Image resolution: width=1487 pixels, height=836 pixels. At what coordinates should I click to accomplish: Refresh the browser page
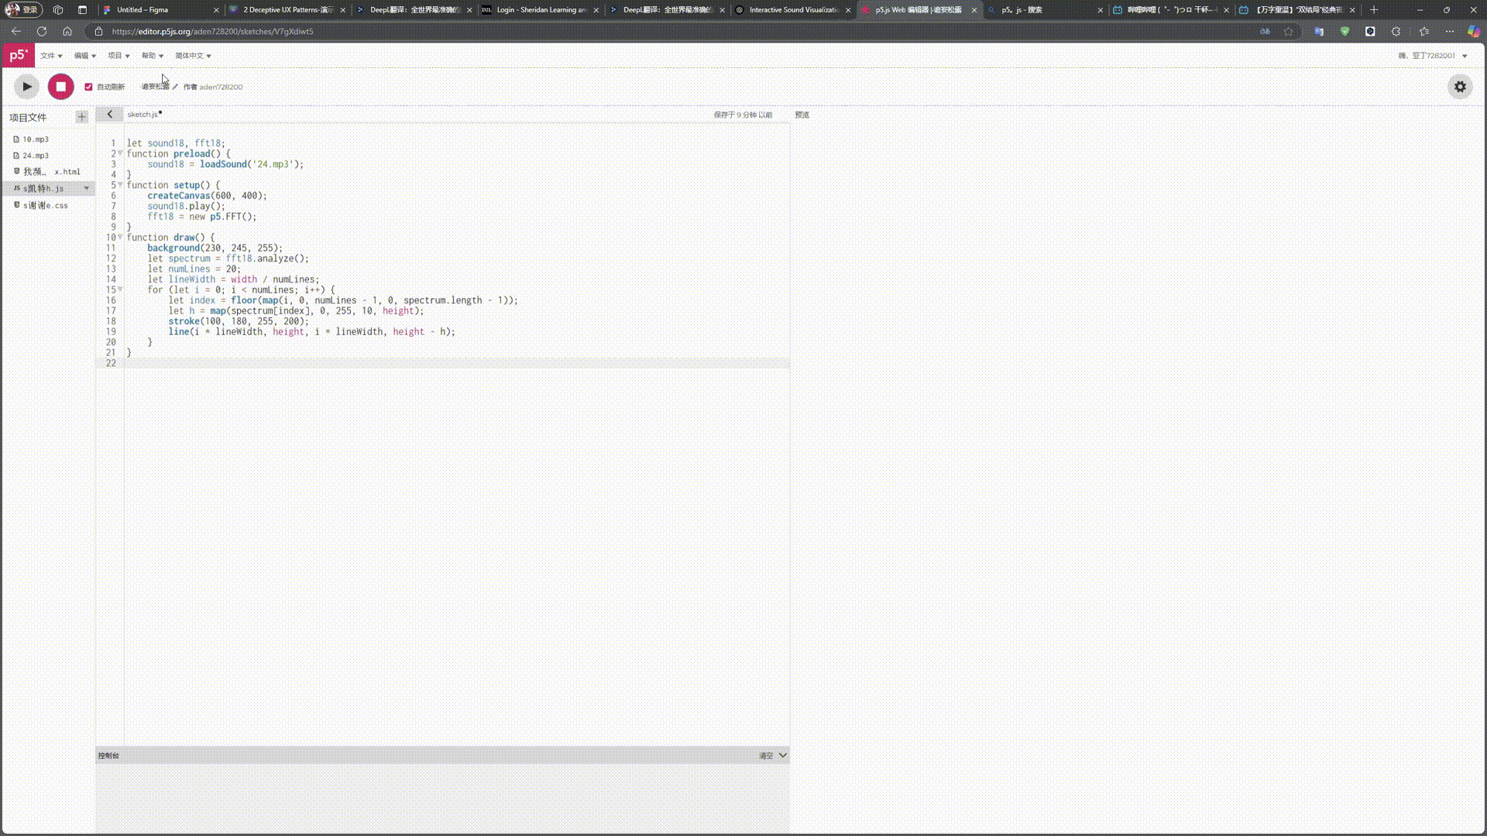pos(42,32)
